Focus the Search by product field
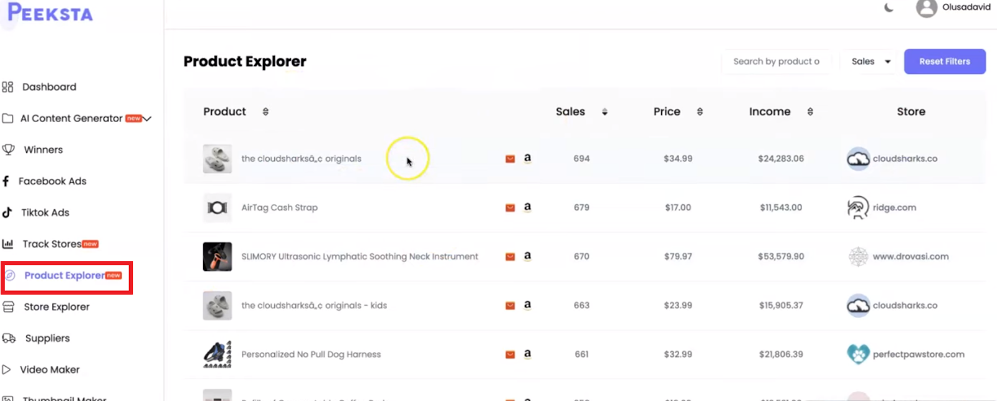The height and width of the screenshot is (401, 997). click(776, 62)
